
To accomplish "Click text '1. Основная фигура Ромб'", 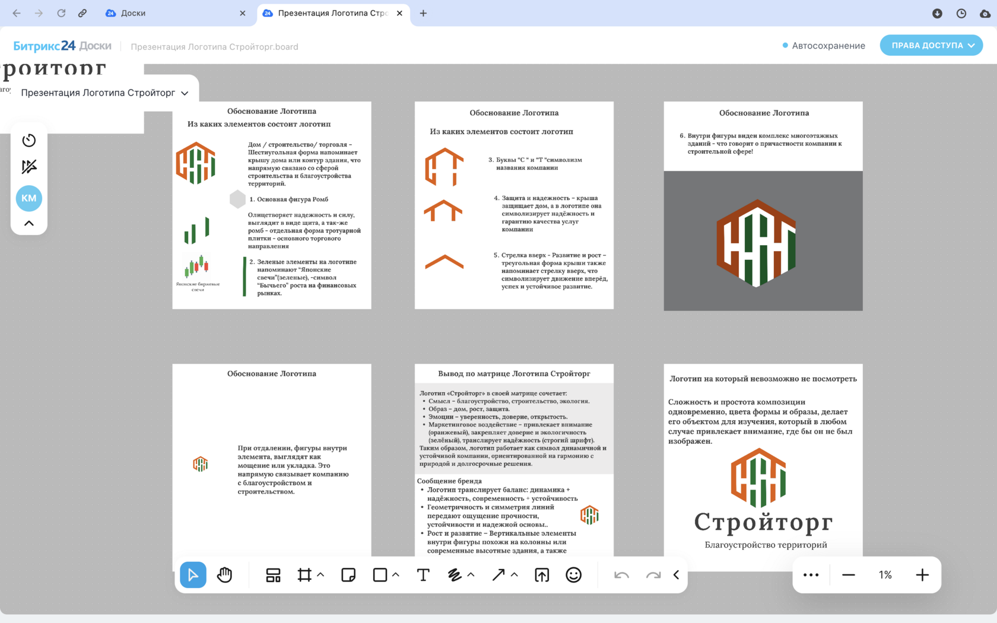I will (289, 199).
